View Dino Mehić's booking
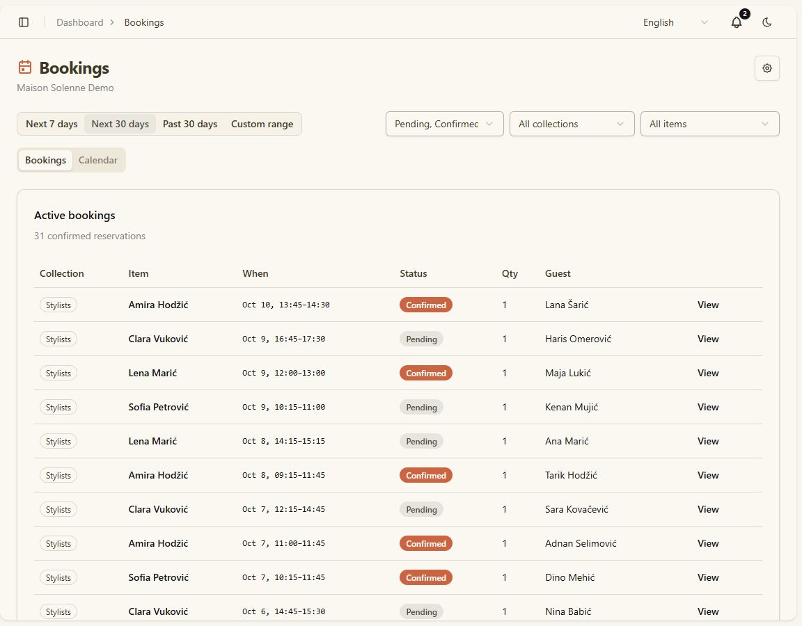 pos(708,577)
